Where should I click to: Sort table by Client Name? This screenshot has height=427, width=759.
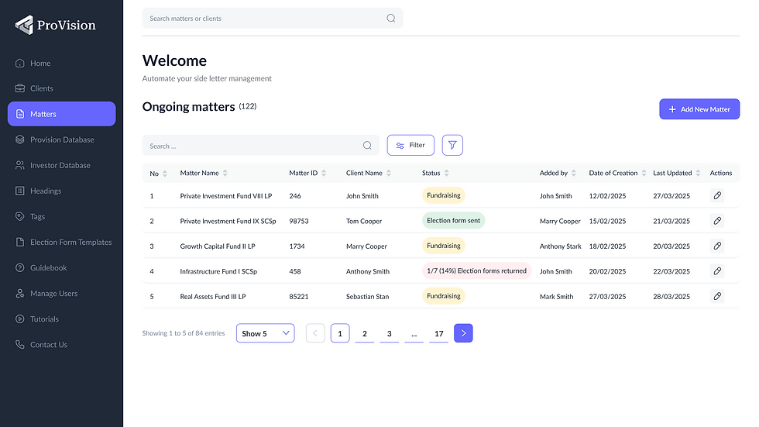point(389,174)
